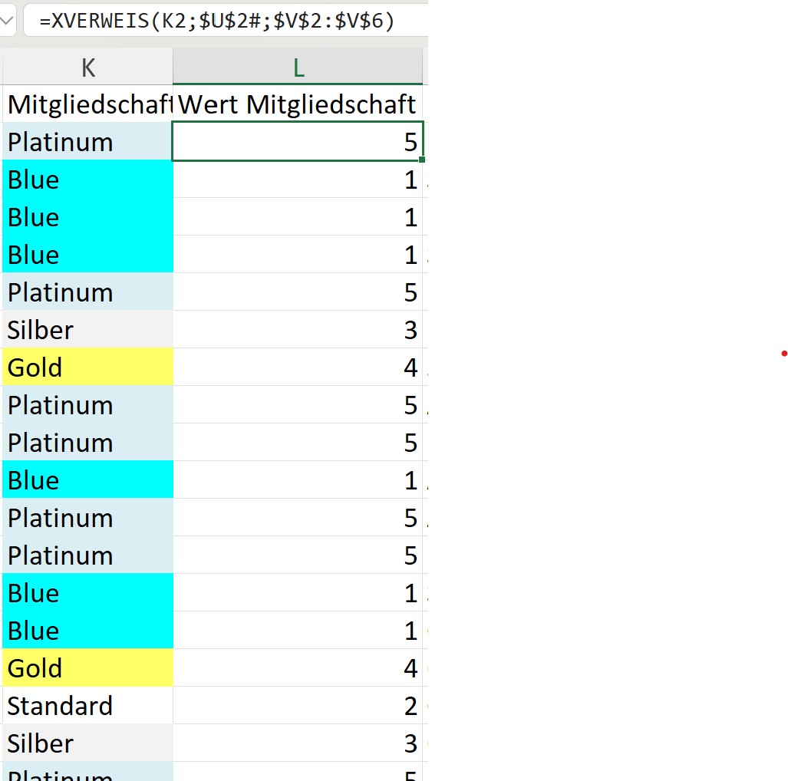This screenshot has height=781, width=788.
Task: Click into the XVERWEIS formula bar
Action: pyautogui.click(x=223, y=21)
